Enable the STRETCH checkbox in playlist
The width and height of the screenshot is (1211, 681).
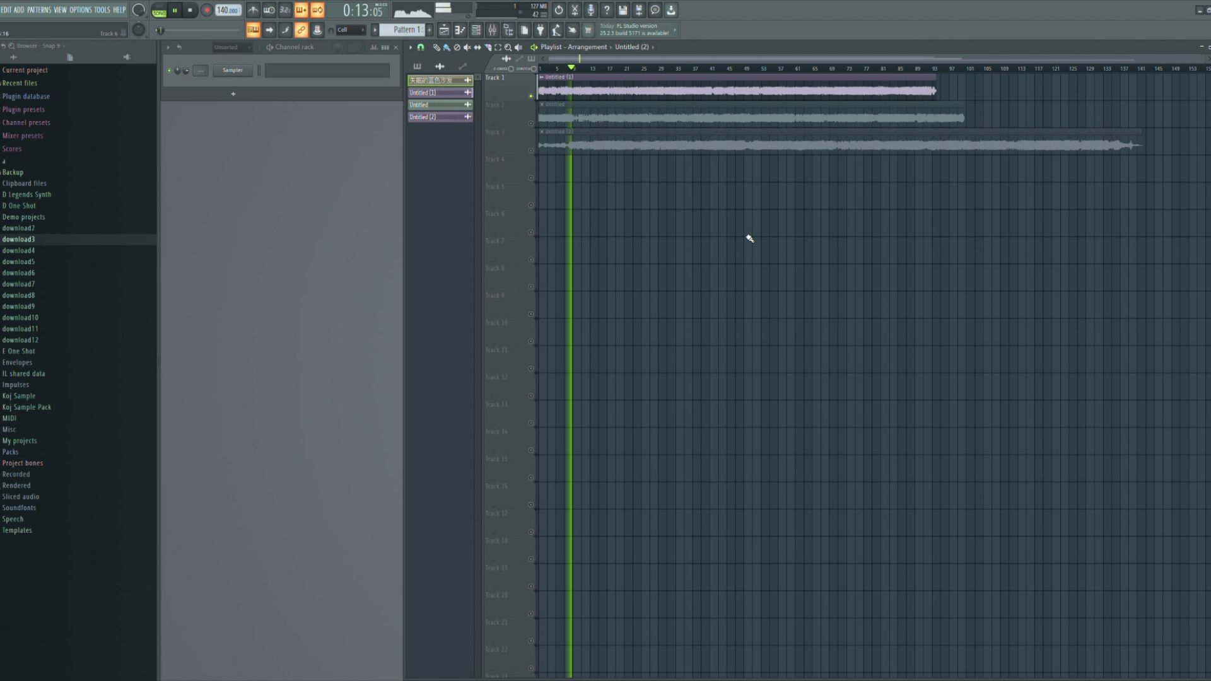tap(534, 69)
